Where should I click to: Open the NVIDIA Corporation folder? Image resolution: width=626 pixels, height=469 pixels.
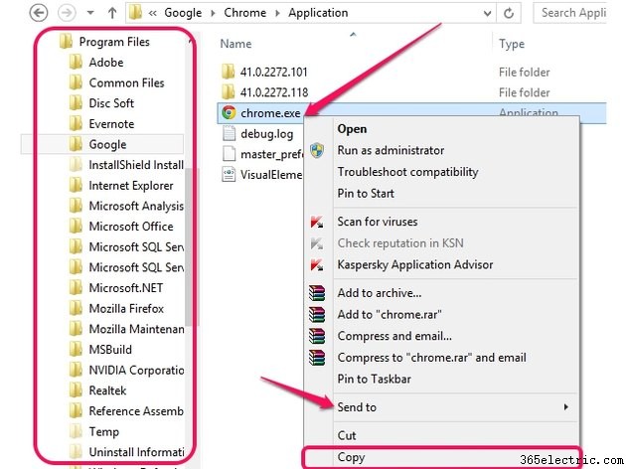click(x=136, y=371)
